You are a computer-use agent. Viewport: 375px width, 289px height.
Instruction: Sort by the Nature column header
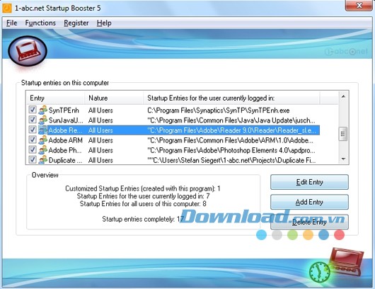point(114,98)
